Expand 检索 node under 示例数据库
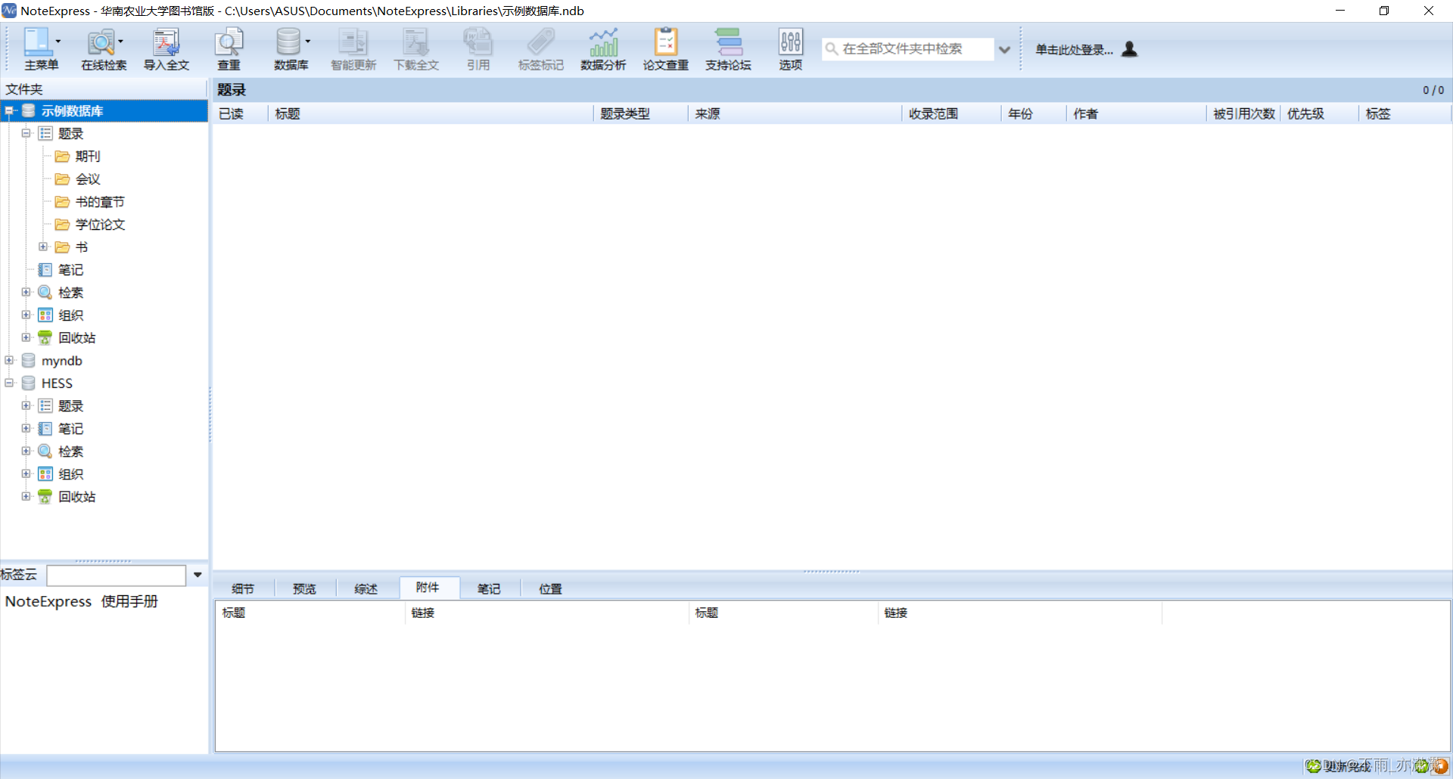 pos(26,292)
